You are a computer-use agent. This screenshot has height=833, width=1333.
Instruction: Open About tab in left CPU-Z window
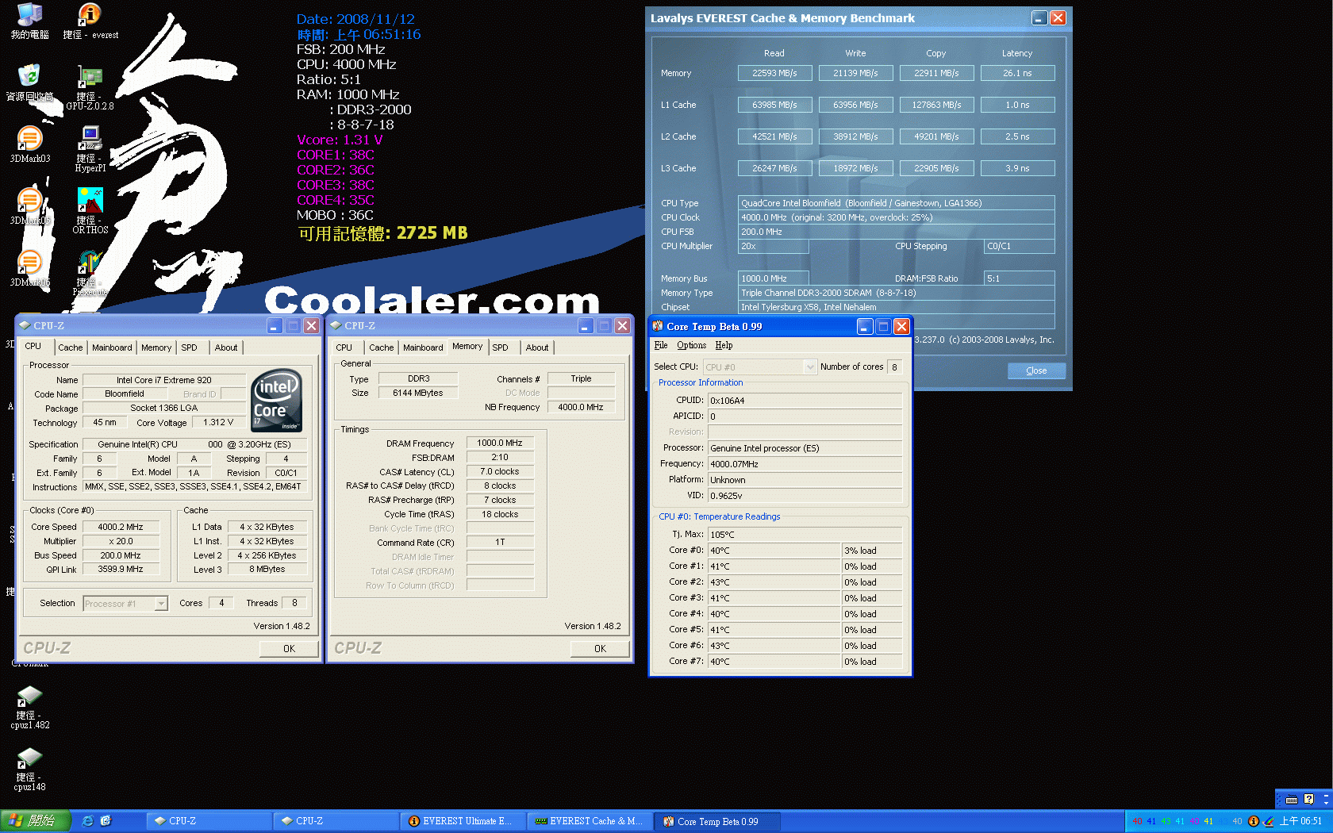point(226,347)
